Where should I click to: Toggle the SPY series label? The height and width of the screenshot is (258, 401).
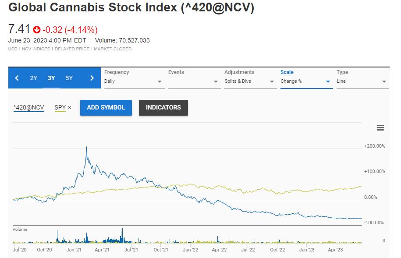pyautogui.click(x=60, y=107)
